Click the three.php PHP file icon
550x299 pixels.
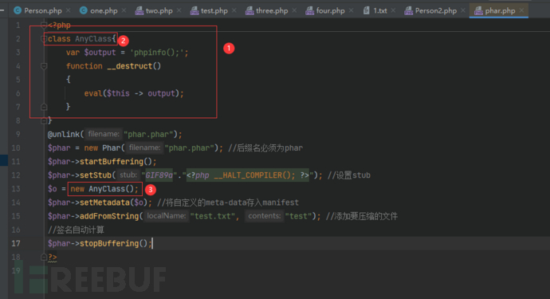(249, 11)
